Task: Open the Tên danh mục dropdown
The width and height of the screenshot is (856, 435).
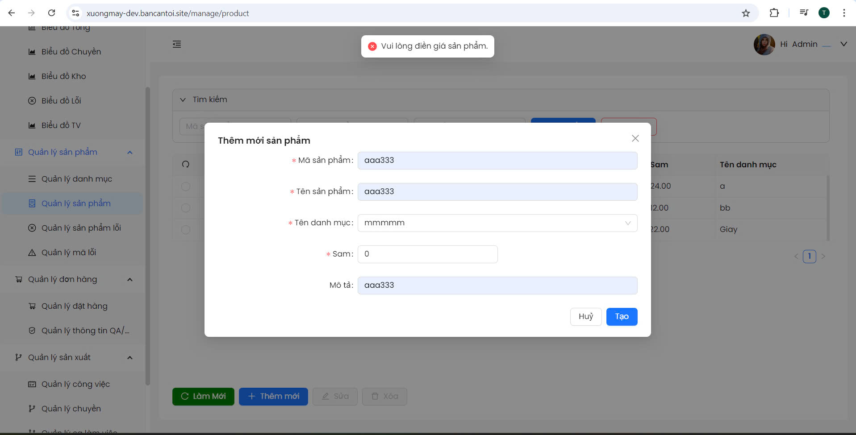Action: [x=497, y=223]
